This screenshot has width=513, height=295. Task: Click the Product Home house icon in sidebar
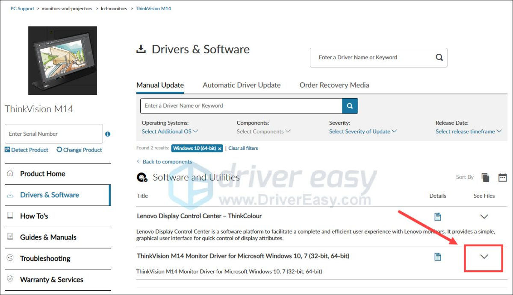[9, 173]
